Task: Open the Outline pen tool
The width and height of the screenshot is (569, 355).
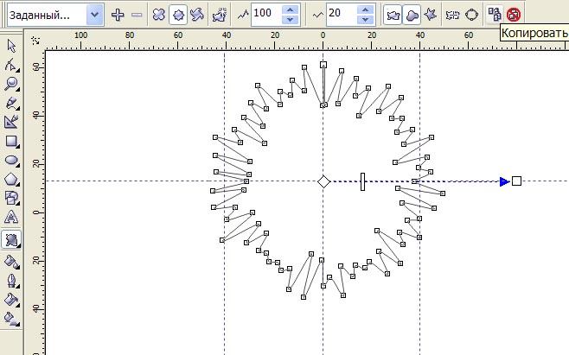Action: (11, 281)
